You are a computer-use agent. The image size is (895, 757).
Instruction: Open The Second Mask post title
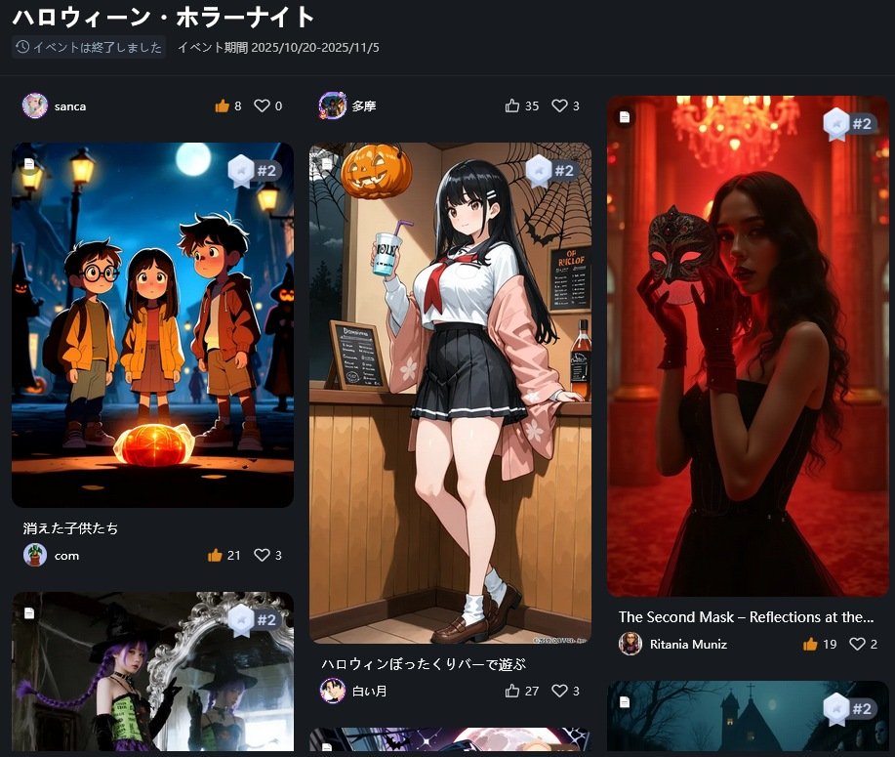click(x=746, y=617)
